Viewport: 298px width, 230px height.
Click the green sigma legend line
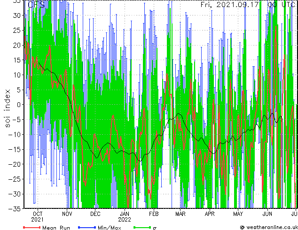click(x=142, y=227)
